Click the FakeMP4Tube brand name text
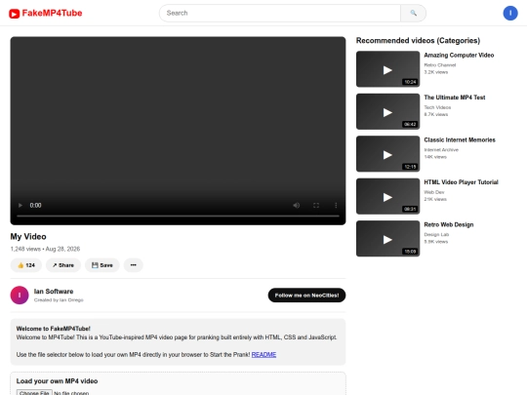Screen dimensions: 527x395 [52, 13]
